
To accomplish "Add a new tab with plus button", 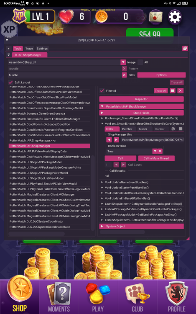I will point(9,49).
